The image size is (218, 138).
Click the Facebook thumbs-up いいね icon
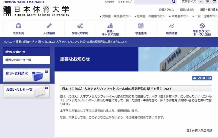pos(195,78)
